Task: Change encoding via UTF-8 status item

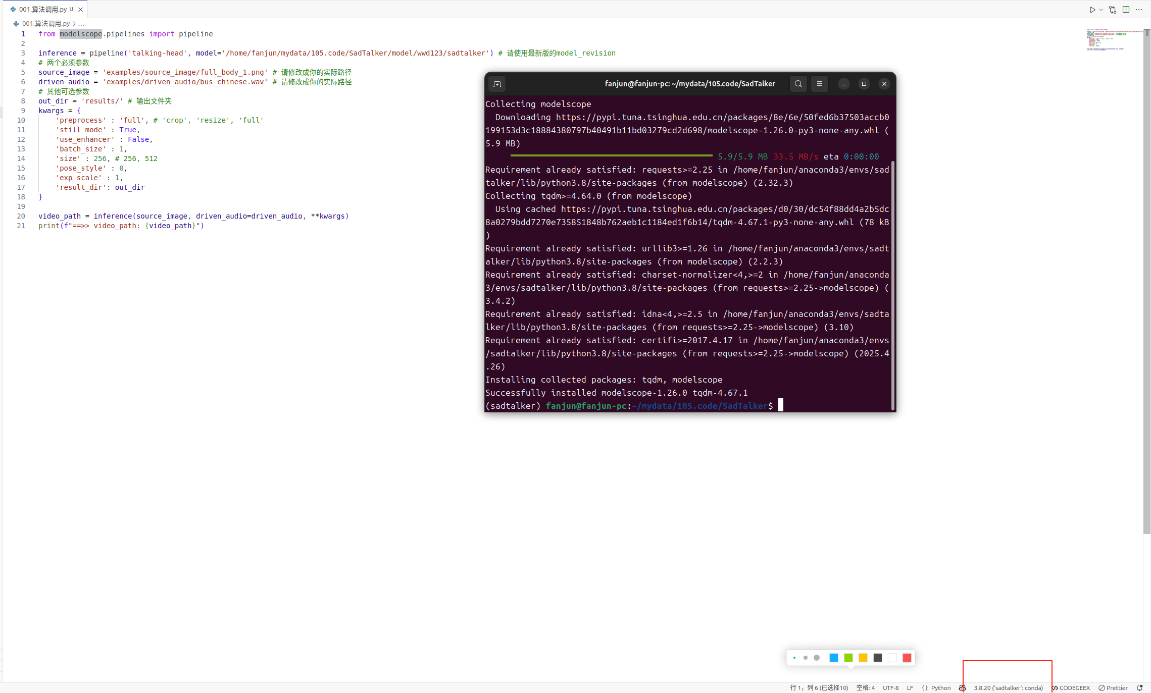Action: [x=891, y=688]
